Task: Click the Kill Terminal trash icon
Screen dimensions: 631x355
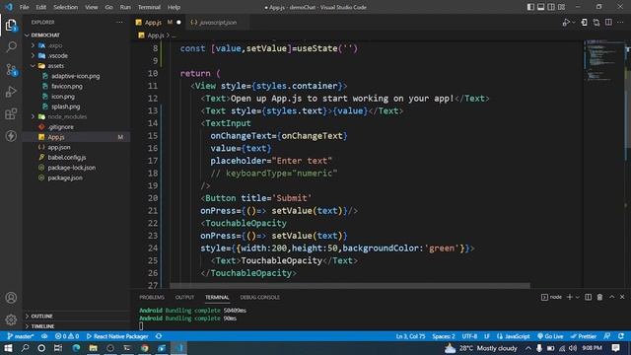Action: (599, 297)
